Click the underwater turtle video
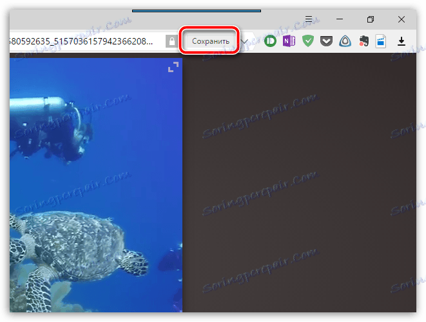The width and height of the screenshot is (426, 322). (96, 185)
